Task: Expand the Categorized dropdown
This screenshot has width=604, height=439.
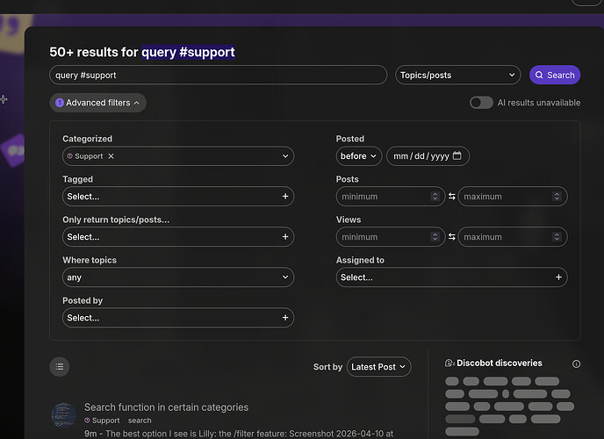Action: point(285,156)
